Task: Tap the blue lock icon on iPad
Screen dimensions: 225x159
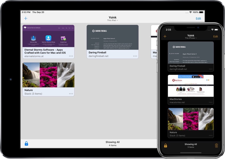Action: [26, 143]
